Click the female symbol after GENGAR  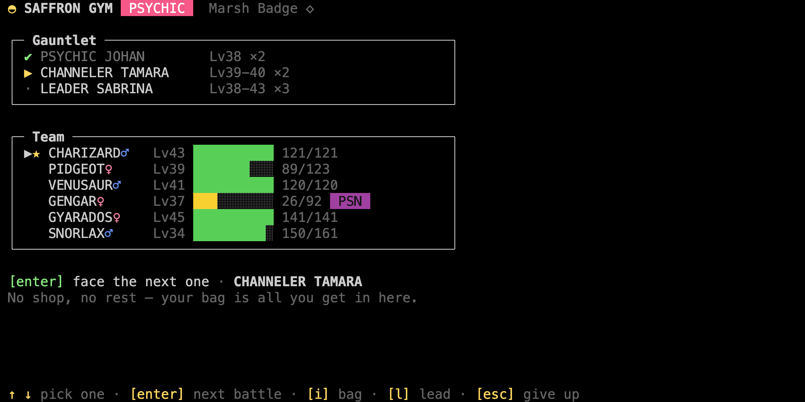[x=101, y=201]
